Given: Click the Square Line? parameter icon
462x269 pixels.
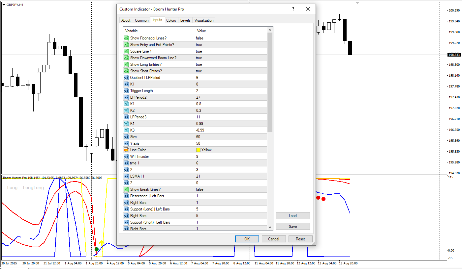Looking at the screenshot, I should [126, 51].
